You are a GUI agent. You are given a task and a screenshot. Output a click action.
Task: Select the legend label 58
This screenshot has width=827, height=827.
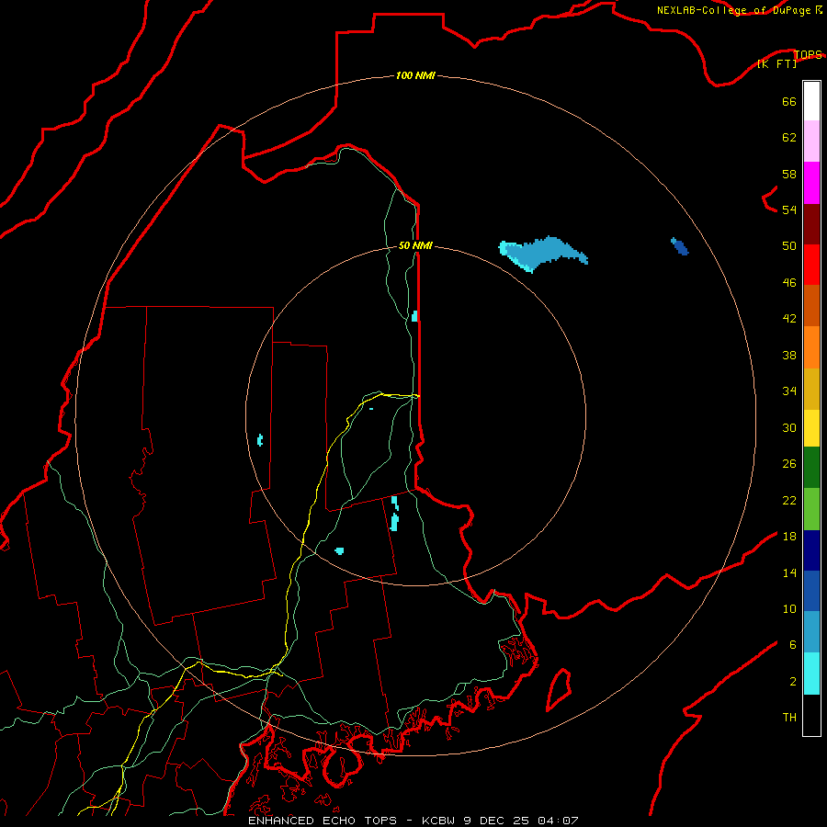pyautogui.click(x=789, y=174)
